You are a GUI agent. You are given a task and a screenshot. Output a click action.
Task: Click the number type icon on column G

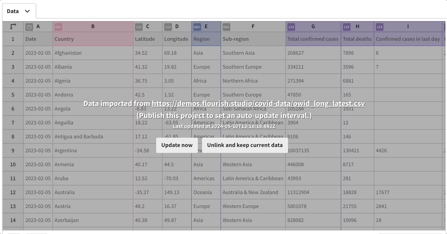pyautogui.click(x=291, y=27)
